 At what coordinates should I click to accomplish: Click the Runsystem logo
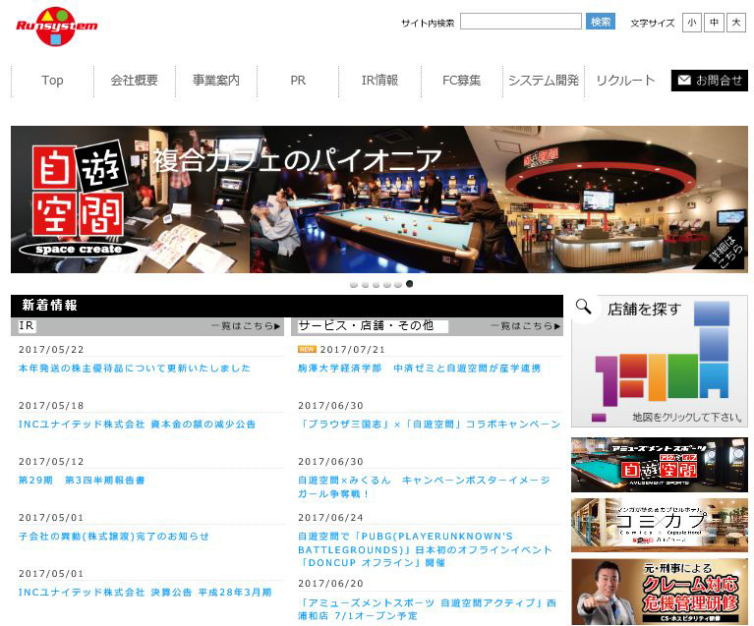56,27
